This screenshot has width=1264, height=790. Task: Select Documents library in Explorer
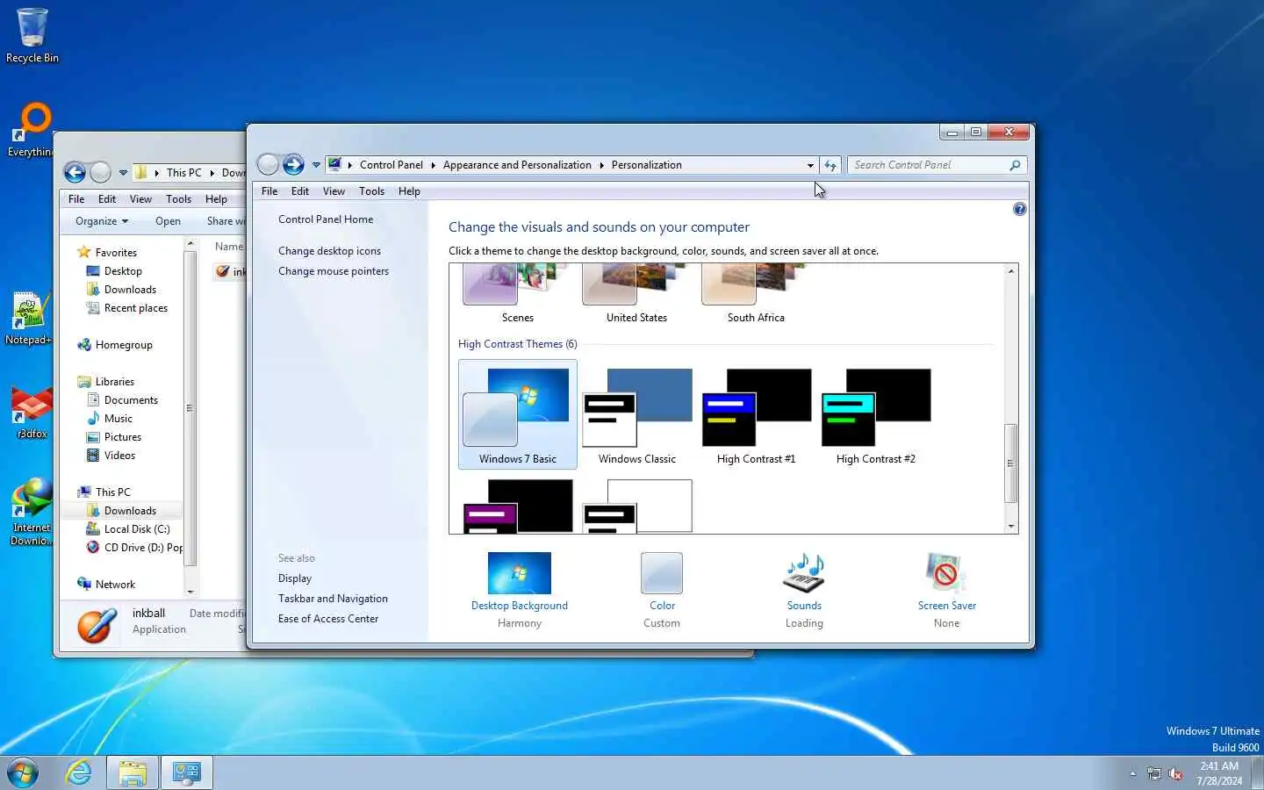tap(123, 400)
